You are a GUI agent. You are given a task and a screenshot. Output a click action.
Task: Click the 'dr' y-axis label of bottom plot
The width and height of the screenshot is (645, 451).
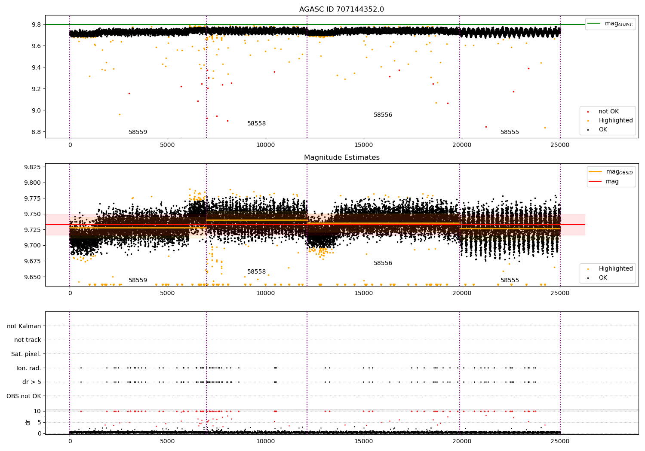(28, 422)
